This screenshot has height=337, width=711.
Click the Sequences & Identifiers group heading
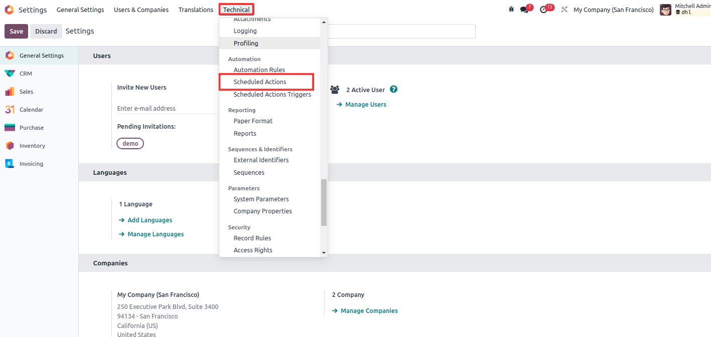(x=260, y=149)
